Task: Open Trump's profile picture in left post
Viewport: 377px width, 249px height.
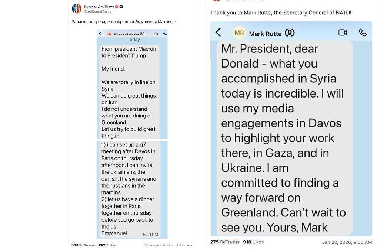Action: (77, 8)
